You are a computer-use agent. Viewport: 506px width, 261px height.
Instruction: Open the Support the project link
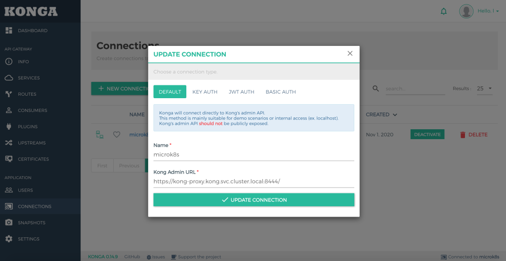200,257
